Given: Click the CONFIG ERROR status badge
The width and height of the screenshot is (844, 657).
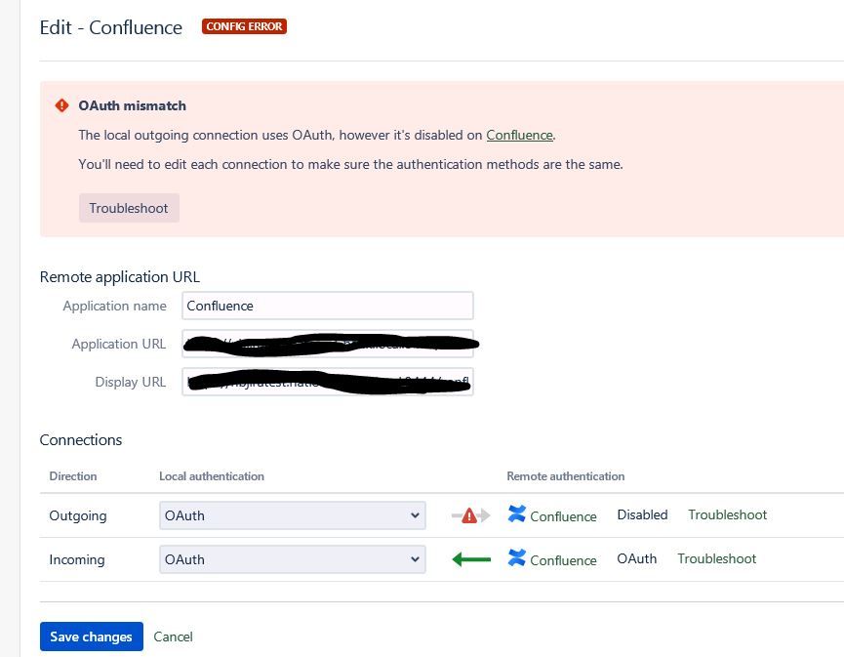Looking at the screenshot, I should tap(244, 26).
